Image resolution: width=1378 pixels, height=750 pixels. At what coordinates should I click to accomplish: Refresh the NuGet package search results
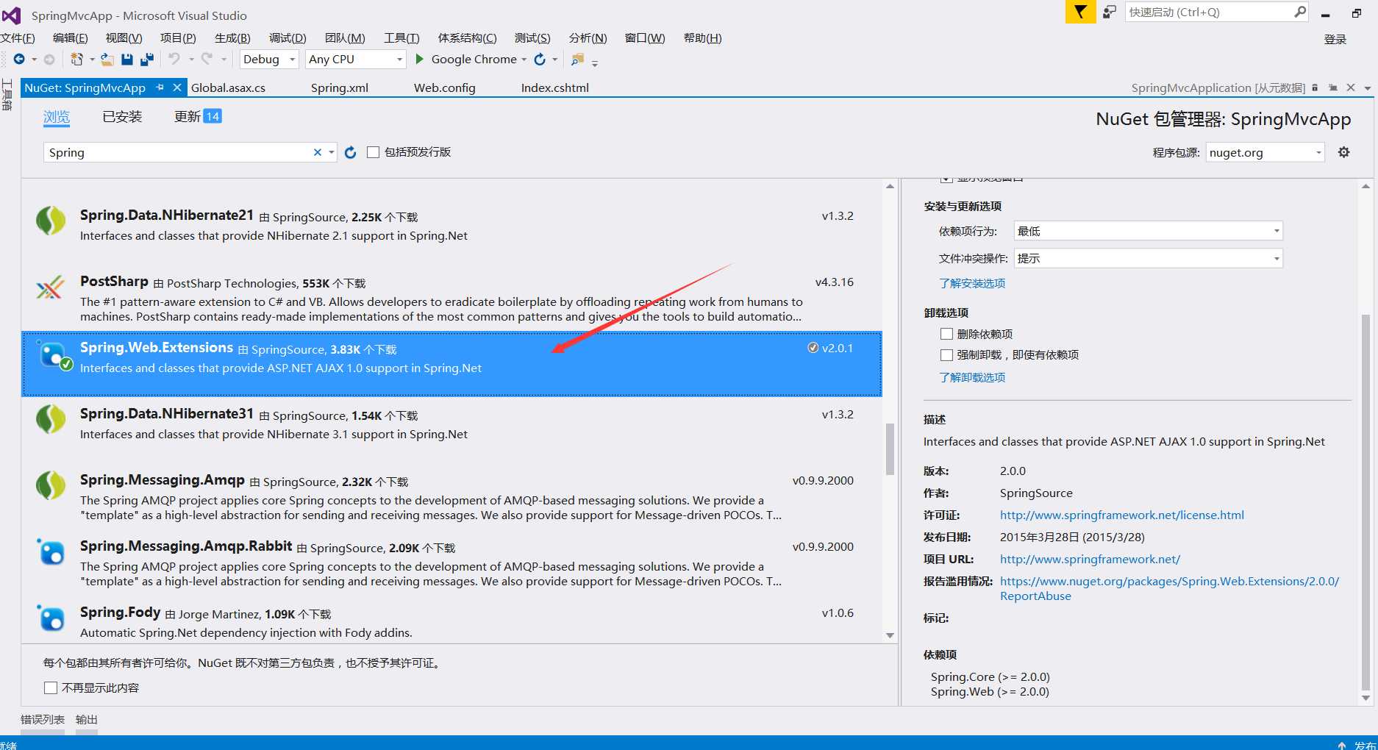pos(351,152)
